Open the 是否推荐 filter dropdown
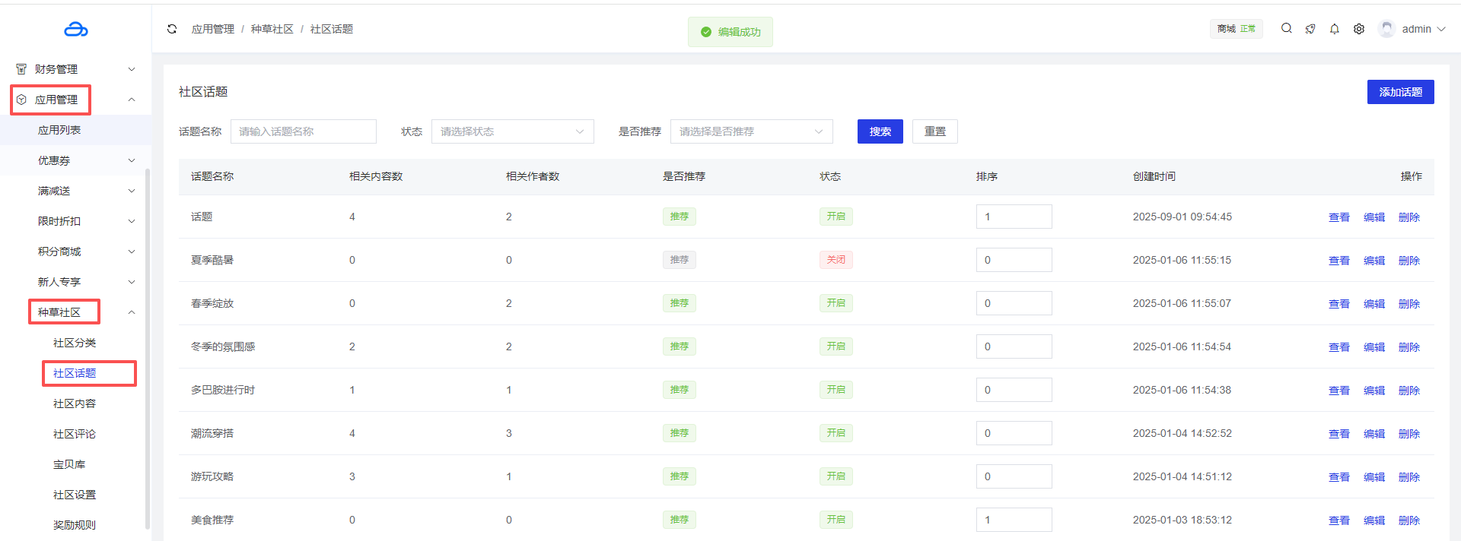Screen dimensions: 1461x541 tap(751, 131)
